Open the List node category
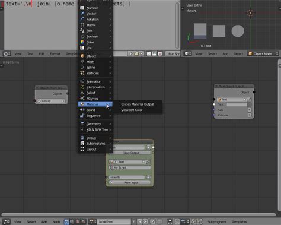The height and width of the screenshot is (225, 281). tap(95, 48)
